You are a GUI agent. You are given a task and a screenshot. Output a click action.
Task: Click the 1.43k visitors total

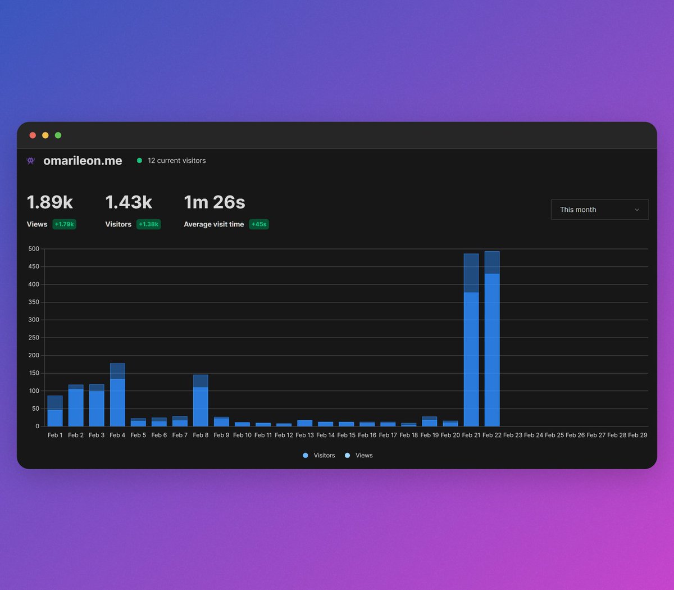[129, 202]
